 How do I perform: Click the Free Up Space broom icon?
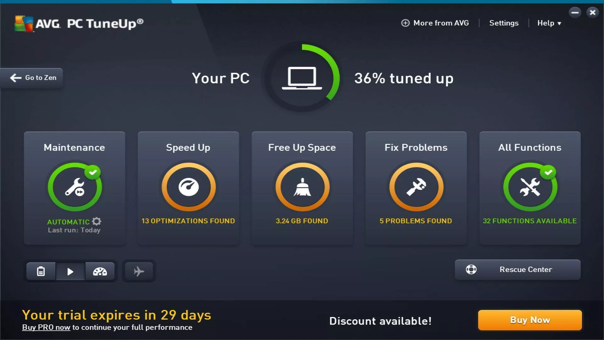(302, 187)
